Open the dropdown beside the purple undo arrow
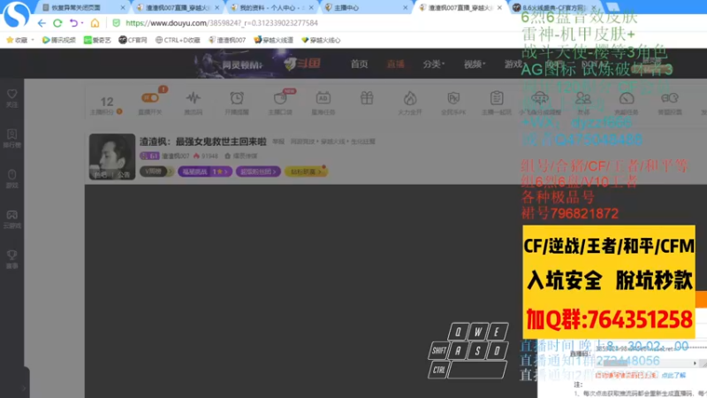 click(x=82, y=23)
